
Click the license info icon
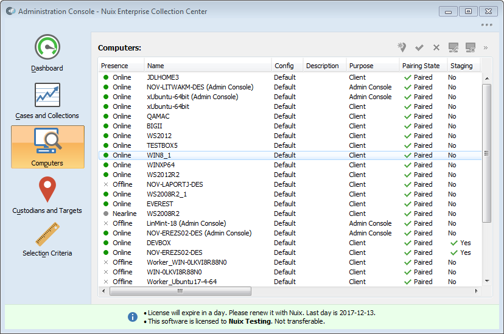pyautogui.click(x=133, y=317)
